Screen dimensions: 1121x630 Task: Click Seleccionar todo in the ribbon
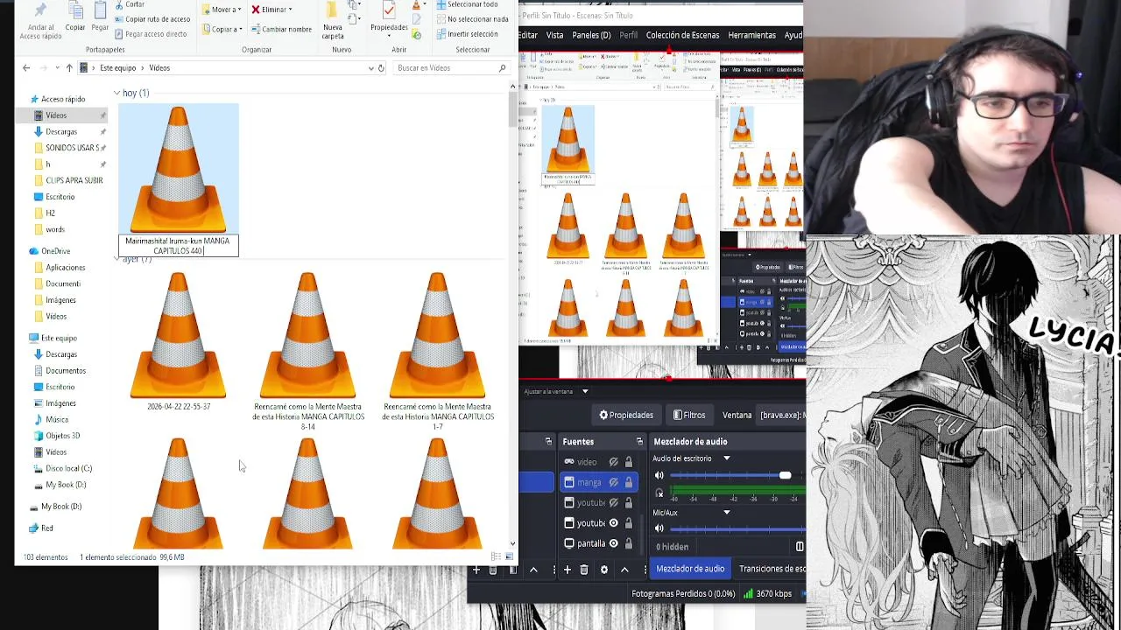tap(466, 4)
